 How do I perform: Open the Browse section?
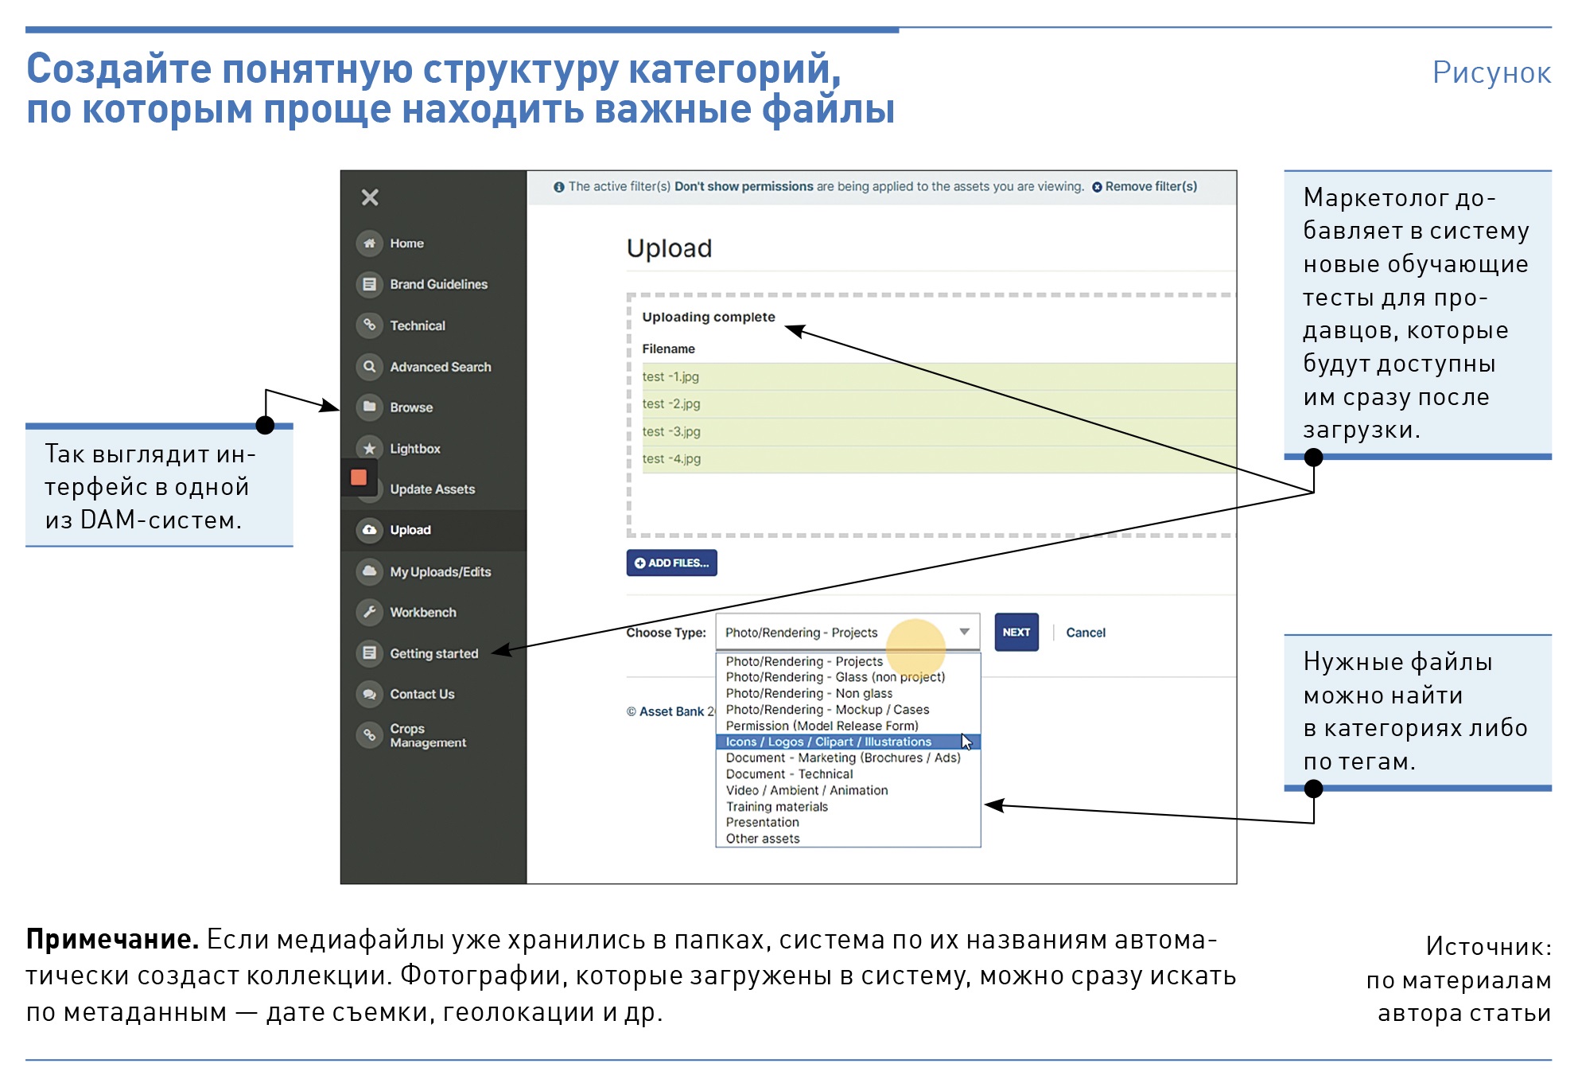pyautogui.click(x=411, y=407)
